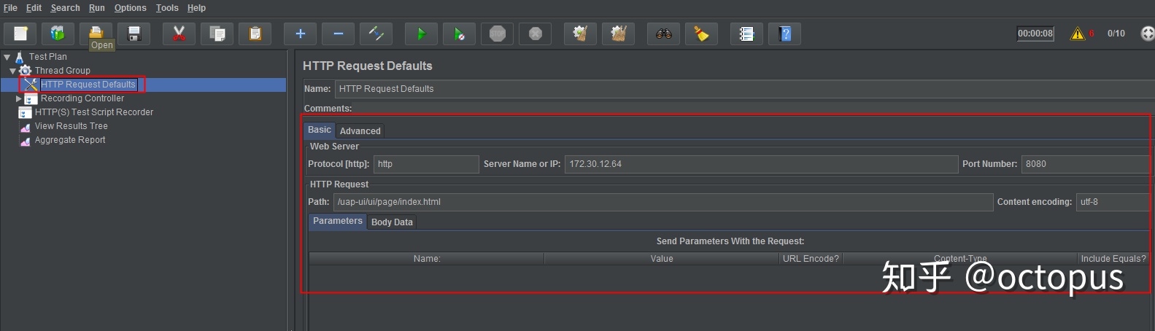1155x331 pixels.
Task: Click the Clear results icon
Action: point(580,34)
